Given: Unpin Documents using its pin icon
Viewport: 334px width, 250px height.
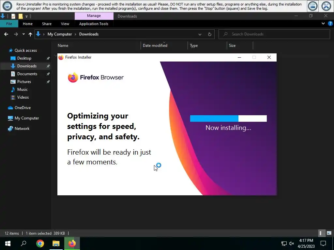Looking at the screenshot, I should [48, 74].
